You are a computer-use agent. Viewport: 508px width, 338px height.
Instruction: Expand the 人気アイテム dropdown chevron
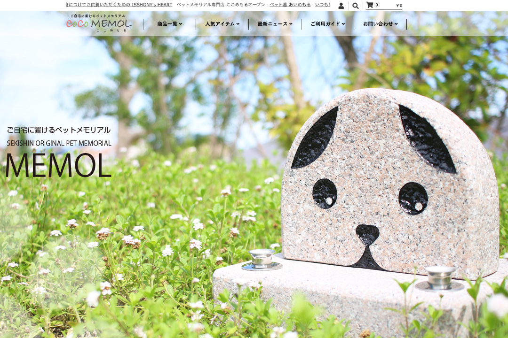coord(238,24)
